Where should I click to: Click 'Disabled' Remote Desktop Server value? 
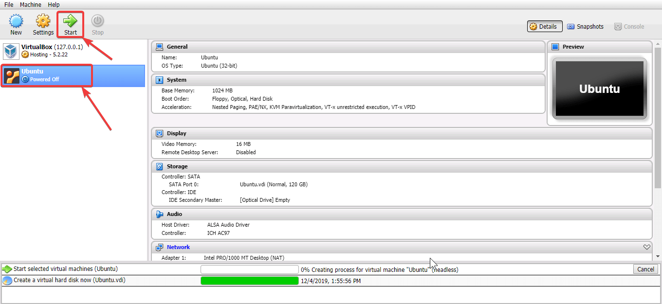coord(246,152)
